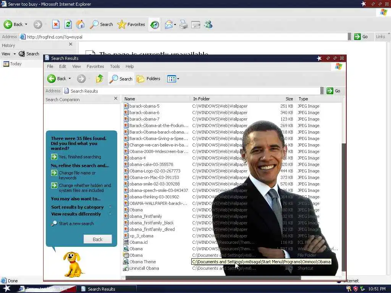Screen dimensions: 391x293
Task: Click Go next to Internet Explorer address bar
Action: pyautogui.click(x=360, y=37)
